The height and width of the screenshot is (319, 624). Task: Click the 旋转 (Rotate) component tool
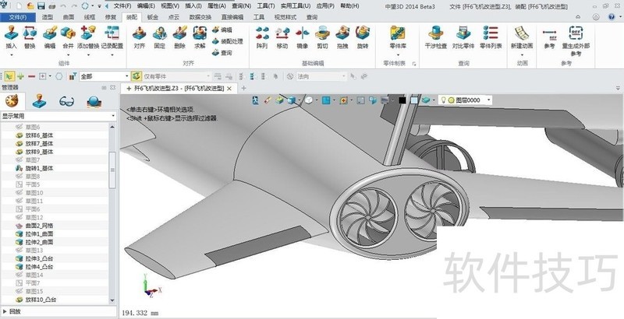[x=362, y=35]
